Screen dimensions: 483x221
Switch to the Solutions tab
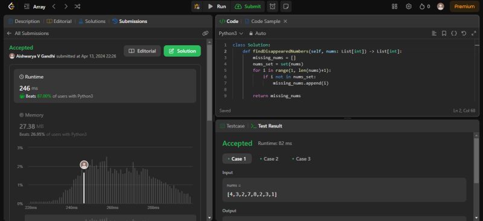(92, 21)
